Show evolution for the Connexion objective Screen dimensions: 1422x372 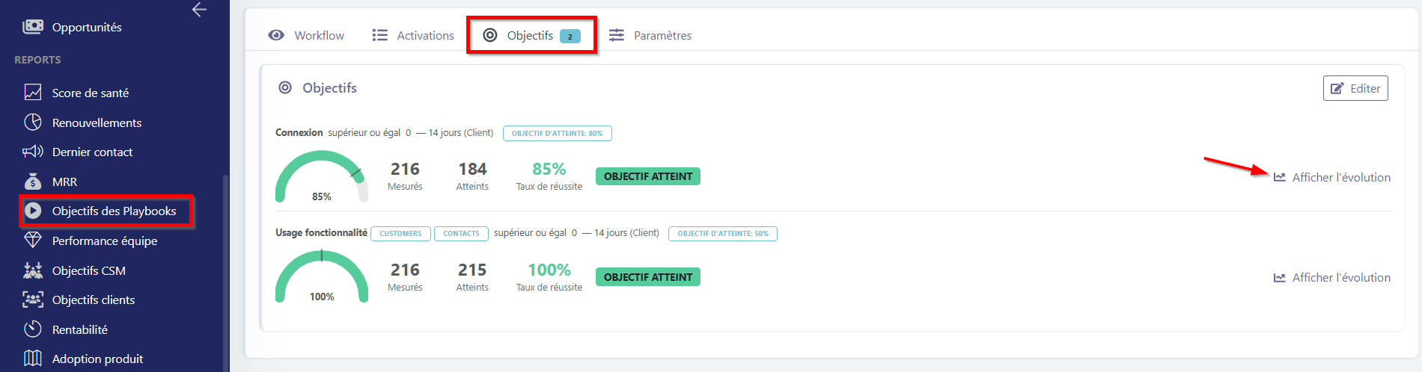[1332, 177]
